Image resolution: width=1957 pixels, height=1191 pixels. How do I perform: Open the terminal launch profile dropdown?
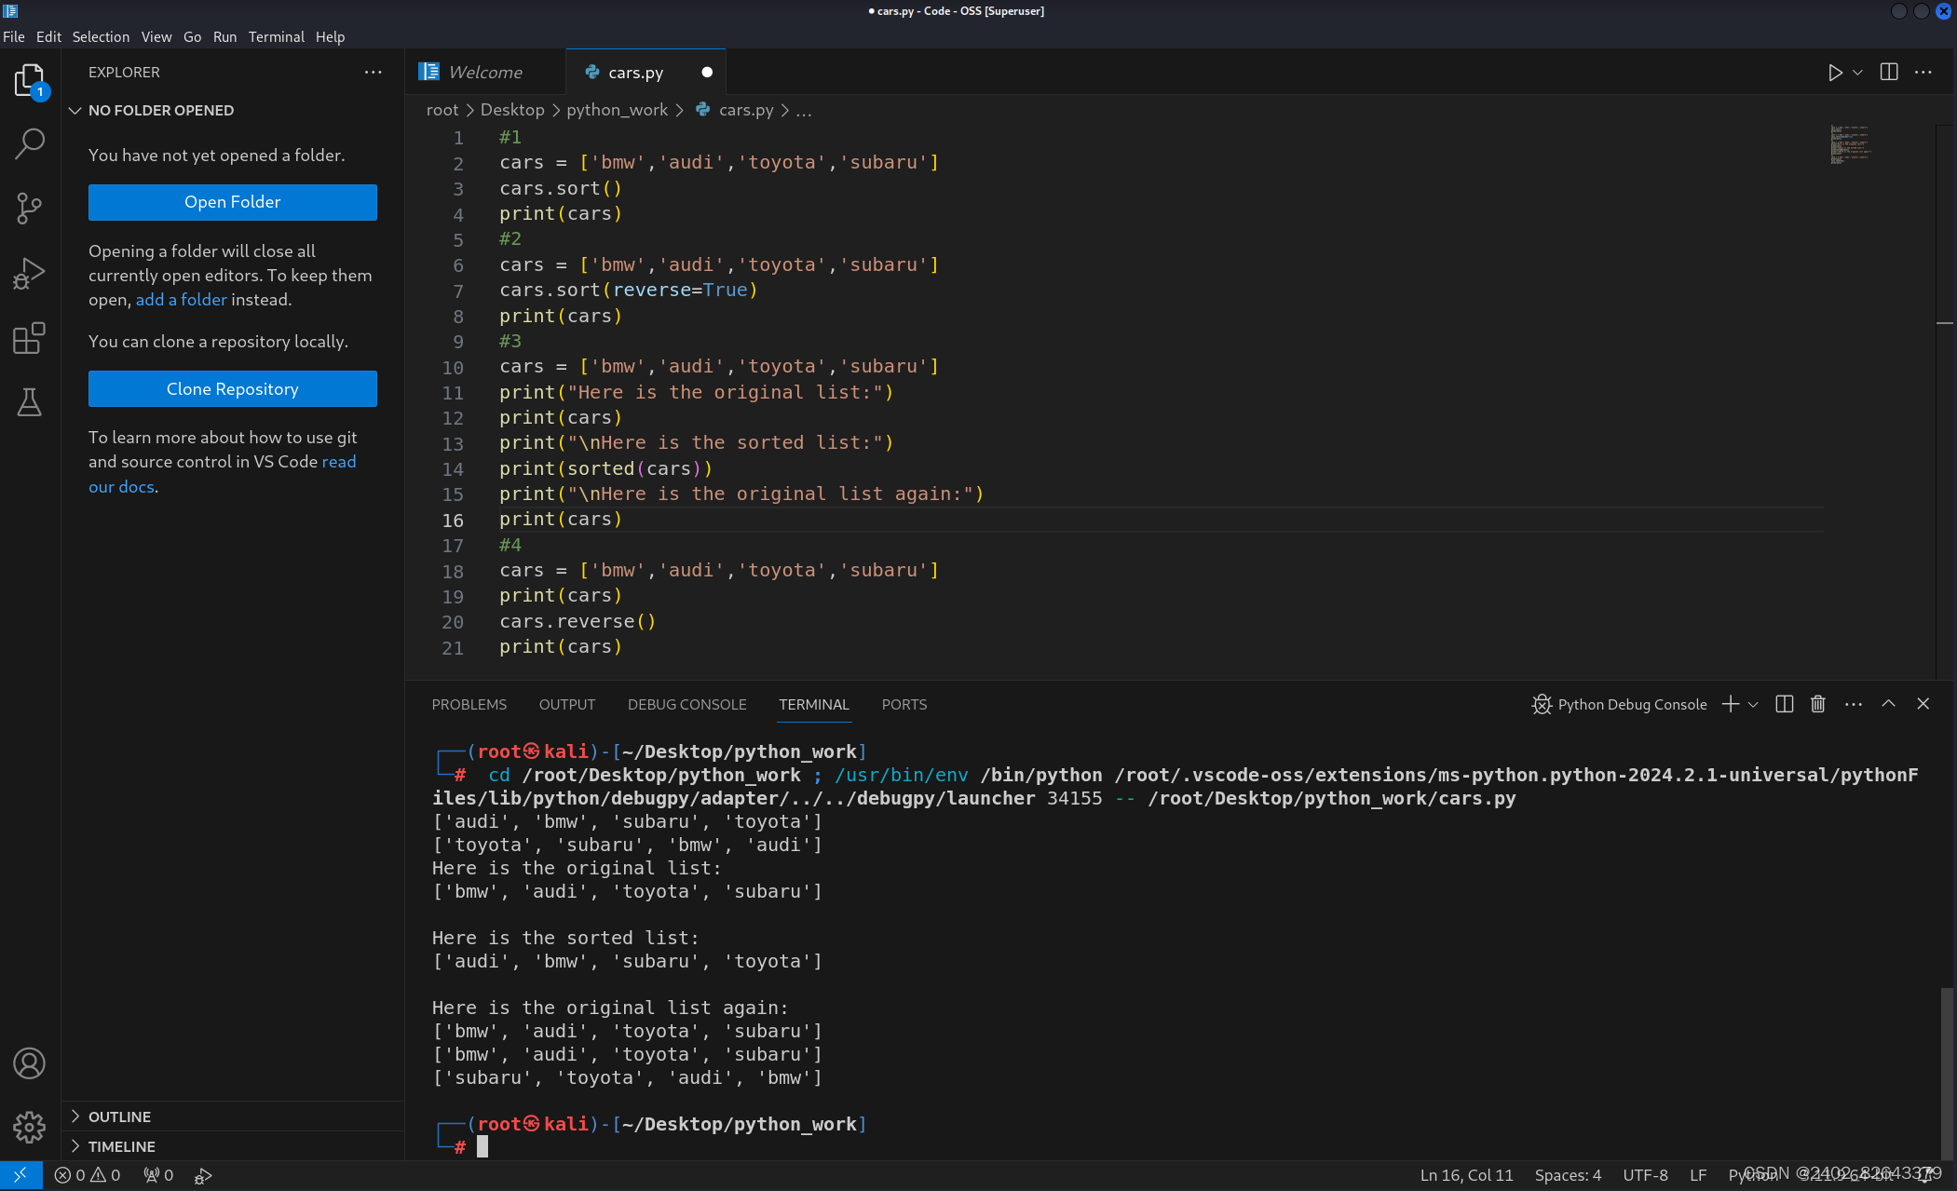pyautogui.click(x=1753, y=704)
